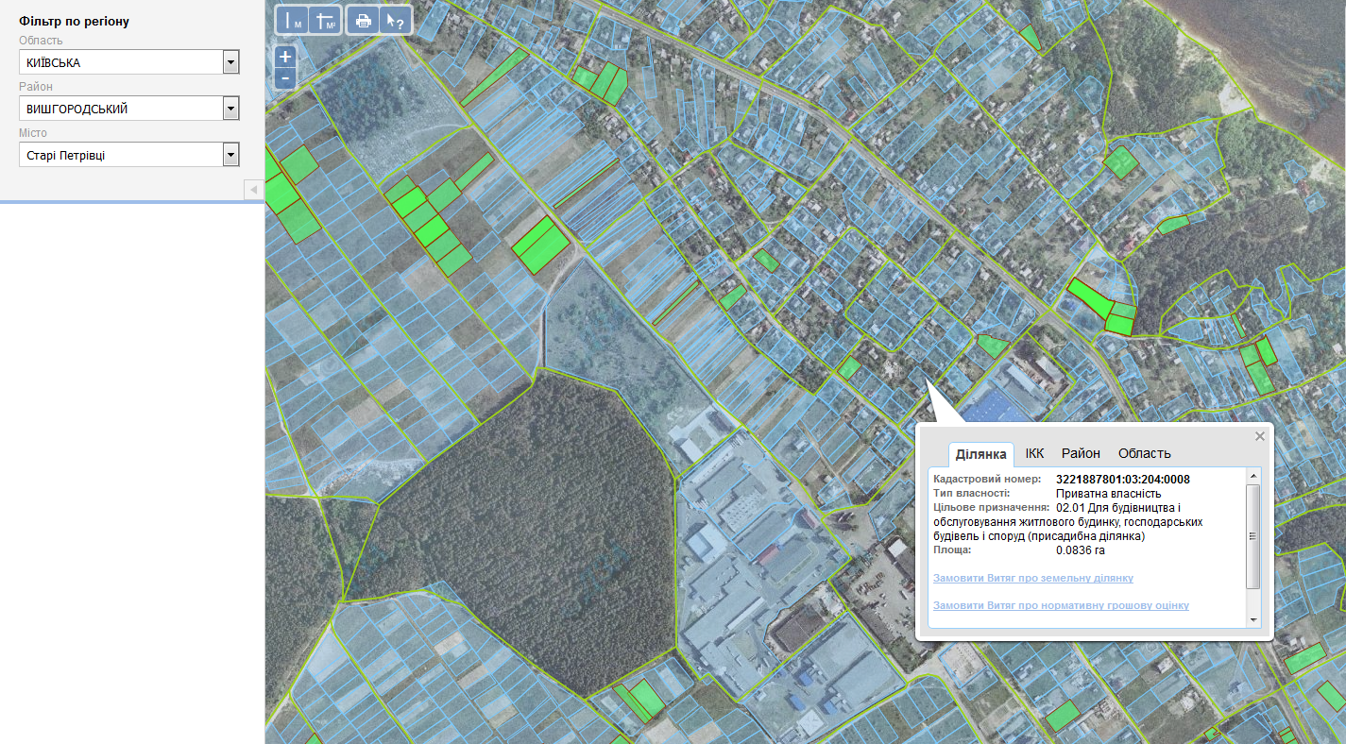This screenshot has height=744, width=1346.
Task: Zoom out the map with minus button
Action: (x=285, y=79)
